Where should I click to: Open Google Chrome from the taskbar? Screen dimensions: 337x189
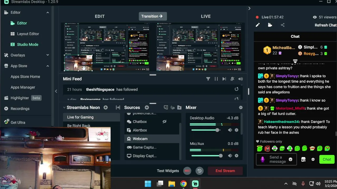184,184
